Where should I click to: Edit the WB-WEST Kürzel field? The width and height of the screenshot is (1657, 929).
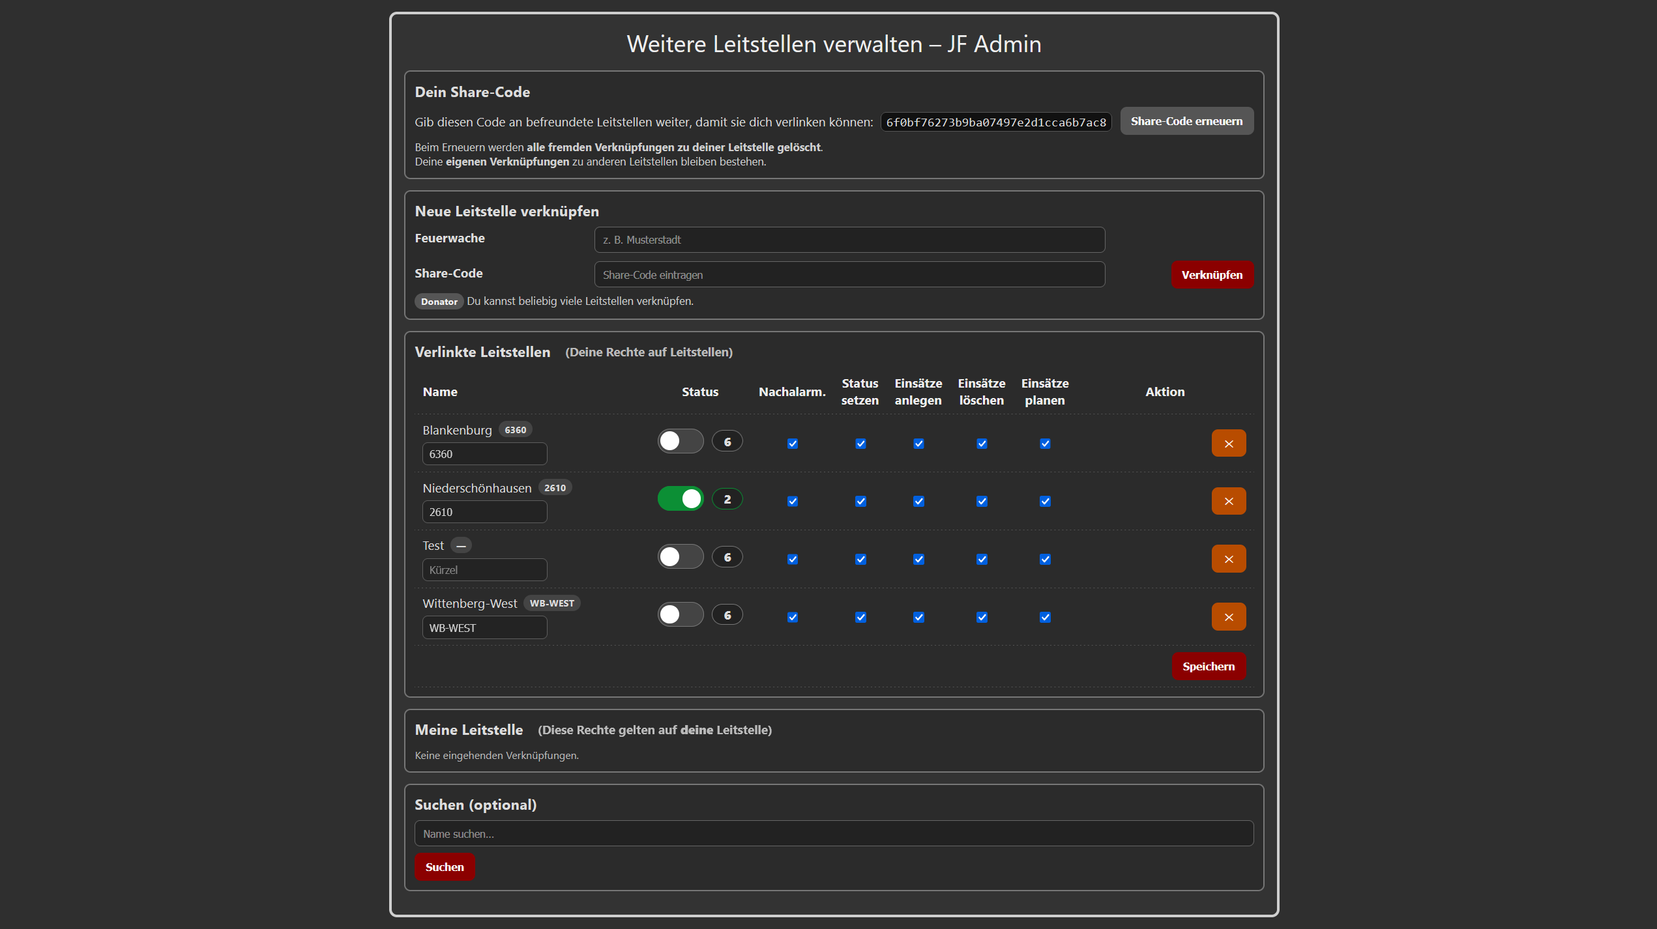484,628
